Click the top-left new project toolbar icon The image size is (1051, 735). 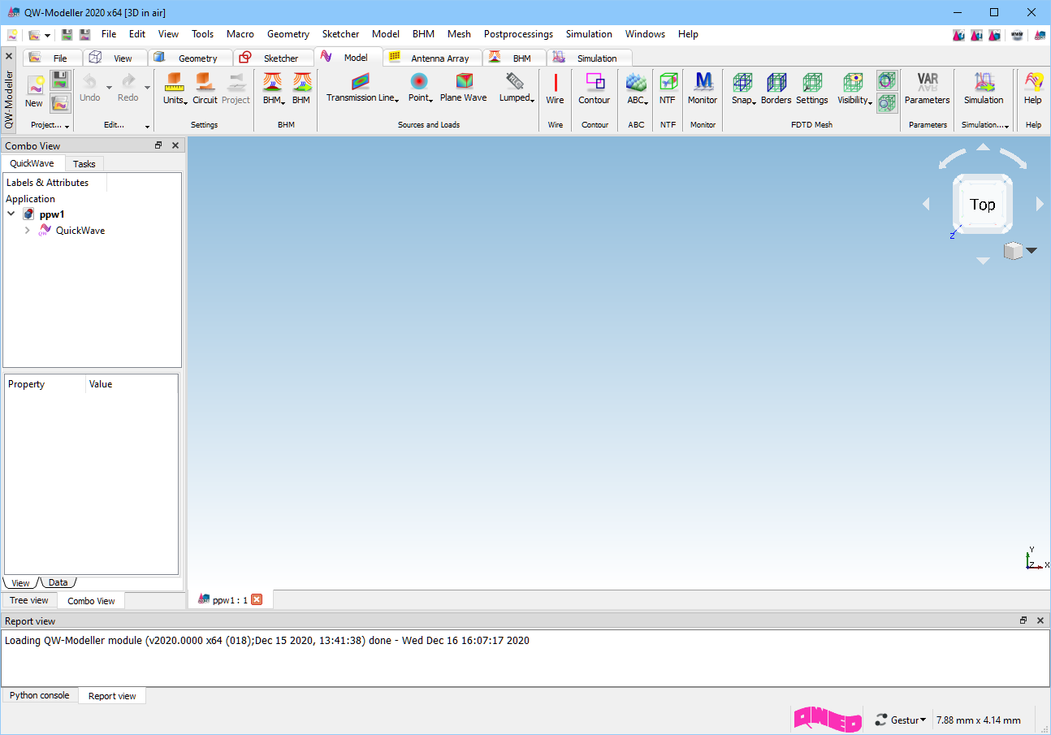point(12,35)
